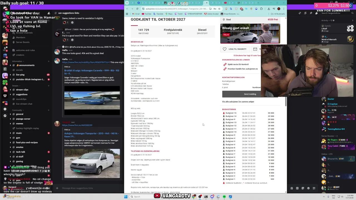Open the Twitch bookmark
Screen dimensions: 356x200
click(x=179, y=14)
